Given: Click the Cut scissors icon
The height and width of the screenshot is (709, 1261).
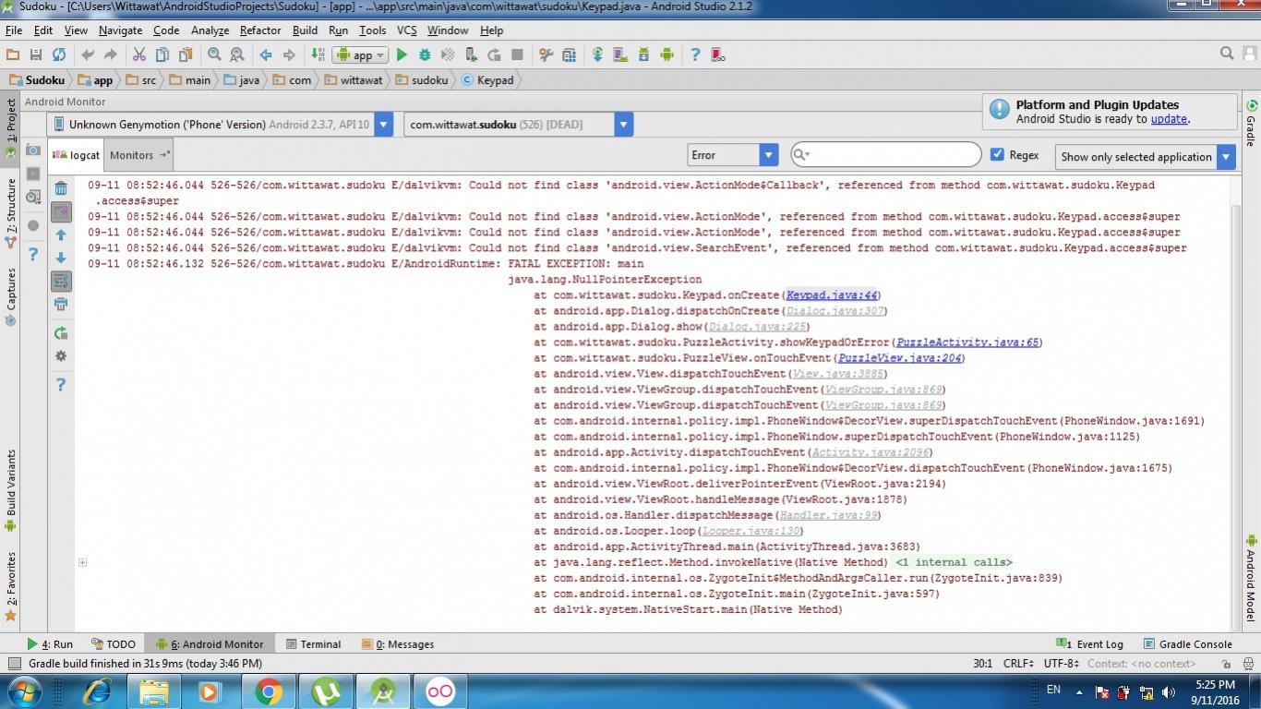Looking at the screenshot, I should coord(139,55).
